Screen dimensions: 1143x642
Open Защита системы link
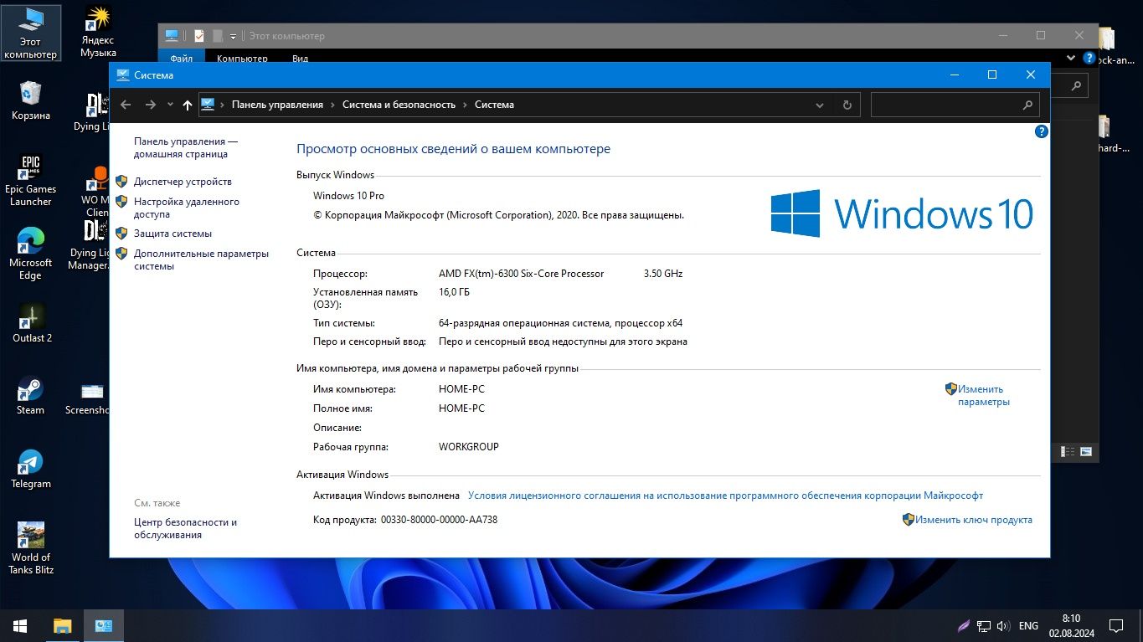click(x=172, y=234)
